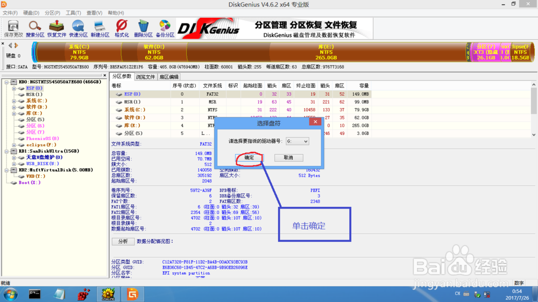Close the left tree panel with X
This screenshot has width=538, height=302.
pyautogui.click(x=105, y=75)
